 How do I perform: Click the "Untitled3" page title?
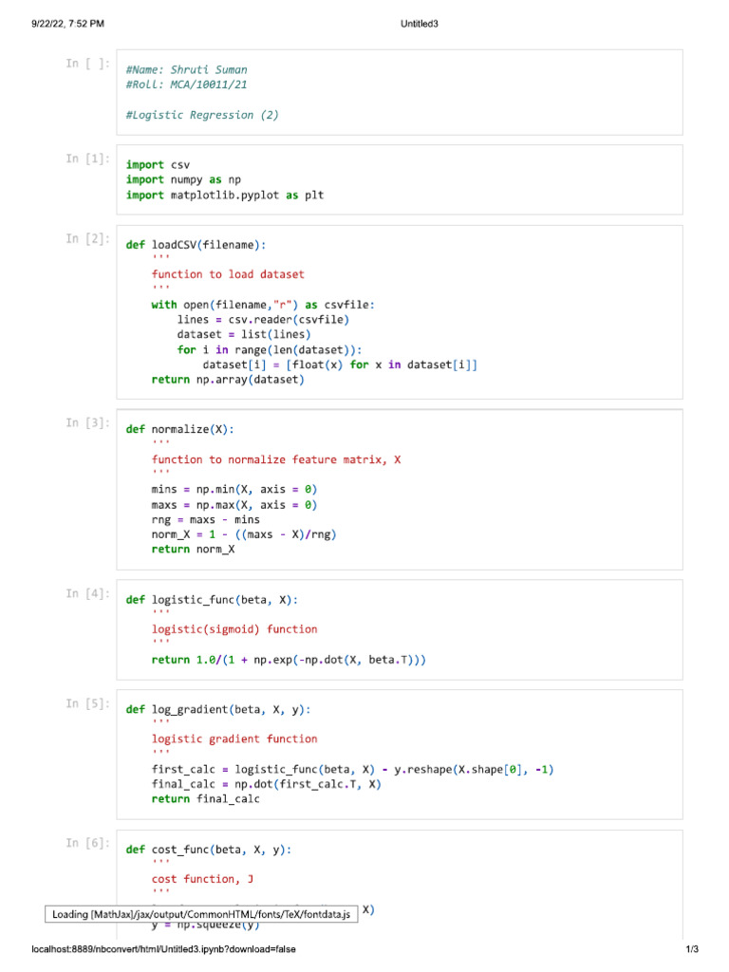419,24
